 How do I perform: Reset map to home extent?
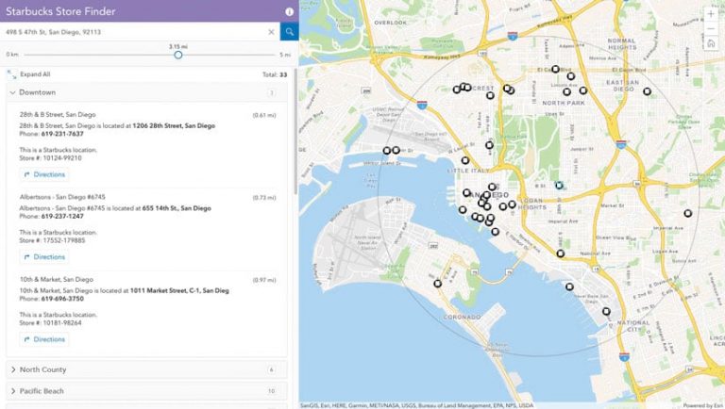point(711,43)
